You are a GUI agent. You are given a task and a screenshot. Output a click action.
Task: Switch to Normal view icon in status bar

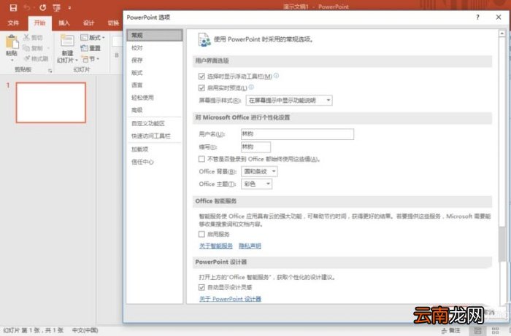coord(477,330)
